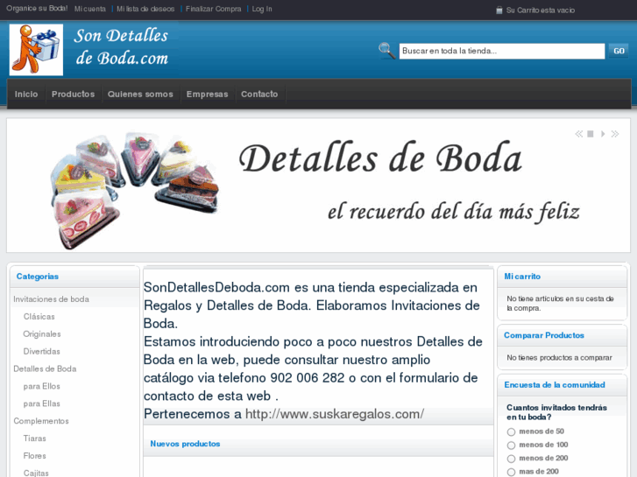Screen dimensions: 637x477
Task: Open Detalles de Boda category
Action: [x=45, y=369]
